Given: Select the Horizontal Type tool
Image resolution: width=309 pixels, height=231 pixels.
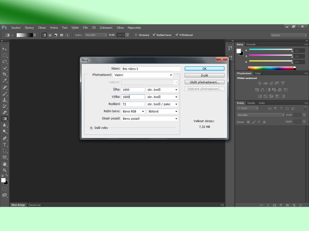Looking at the screenshot, I should click(x=5, y=144).
